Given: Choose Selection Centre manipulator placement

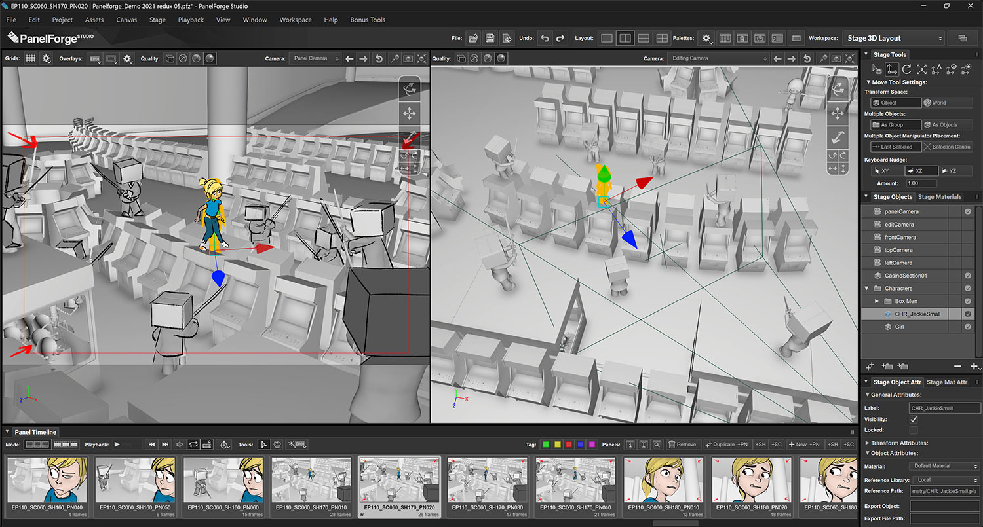Looking at the screenshot, I should [948, 147].
